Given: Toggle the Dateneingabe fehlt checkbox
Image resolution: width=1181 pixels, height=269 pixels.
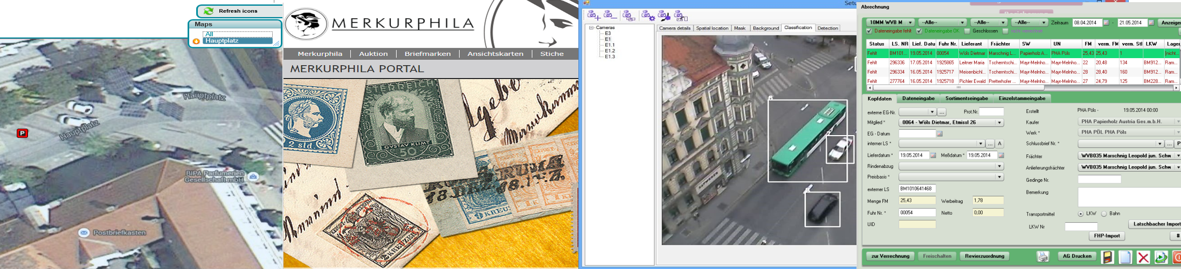Looking at the screenshot, I should 869,31.
